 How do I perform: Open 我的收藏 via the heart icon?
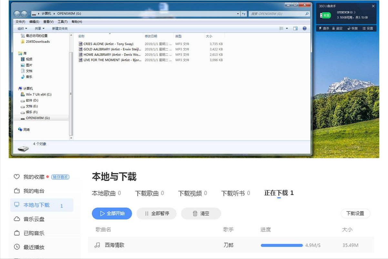click(x=16, y=177)
